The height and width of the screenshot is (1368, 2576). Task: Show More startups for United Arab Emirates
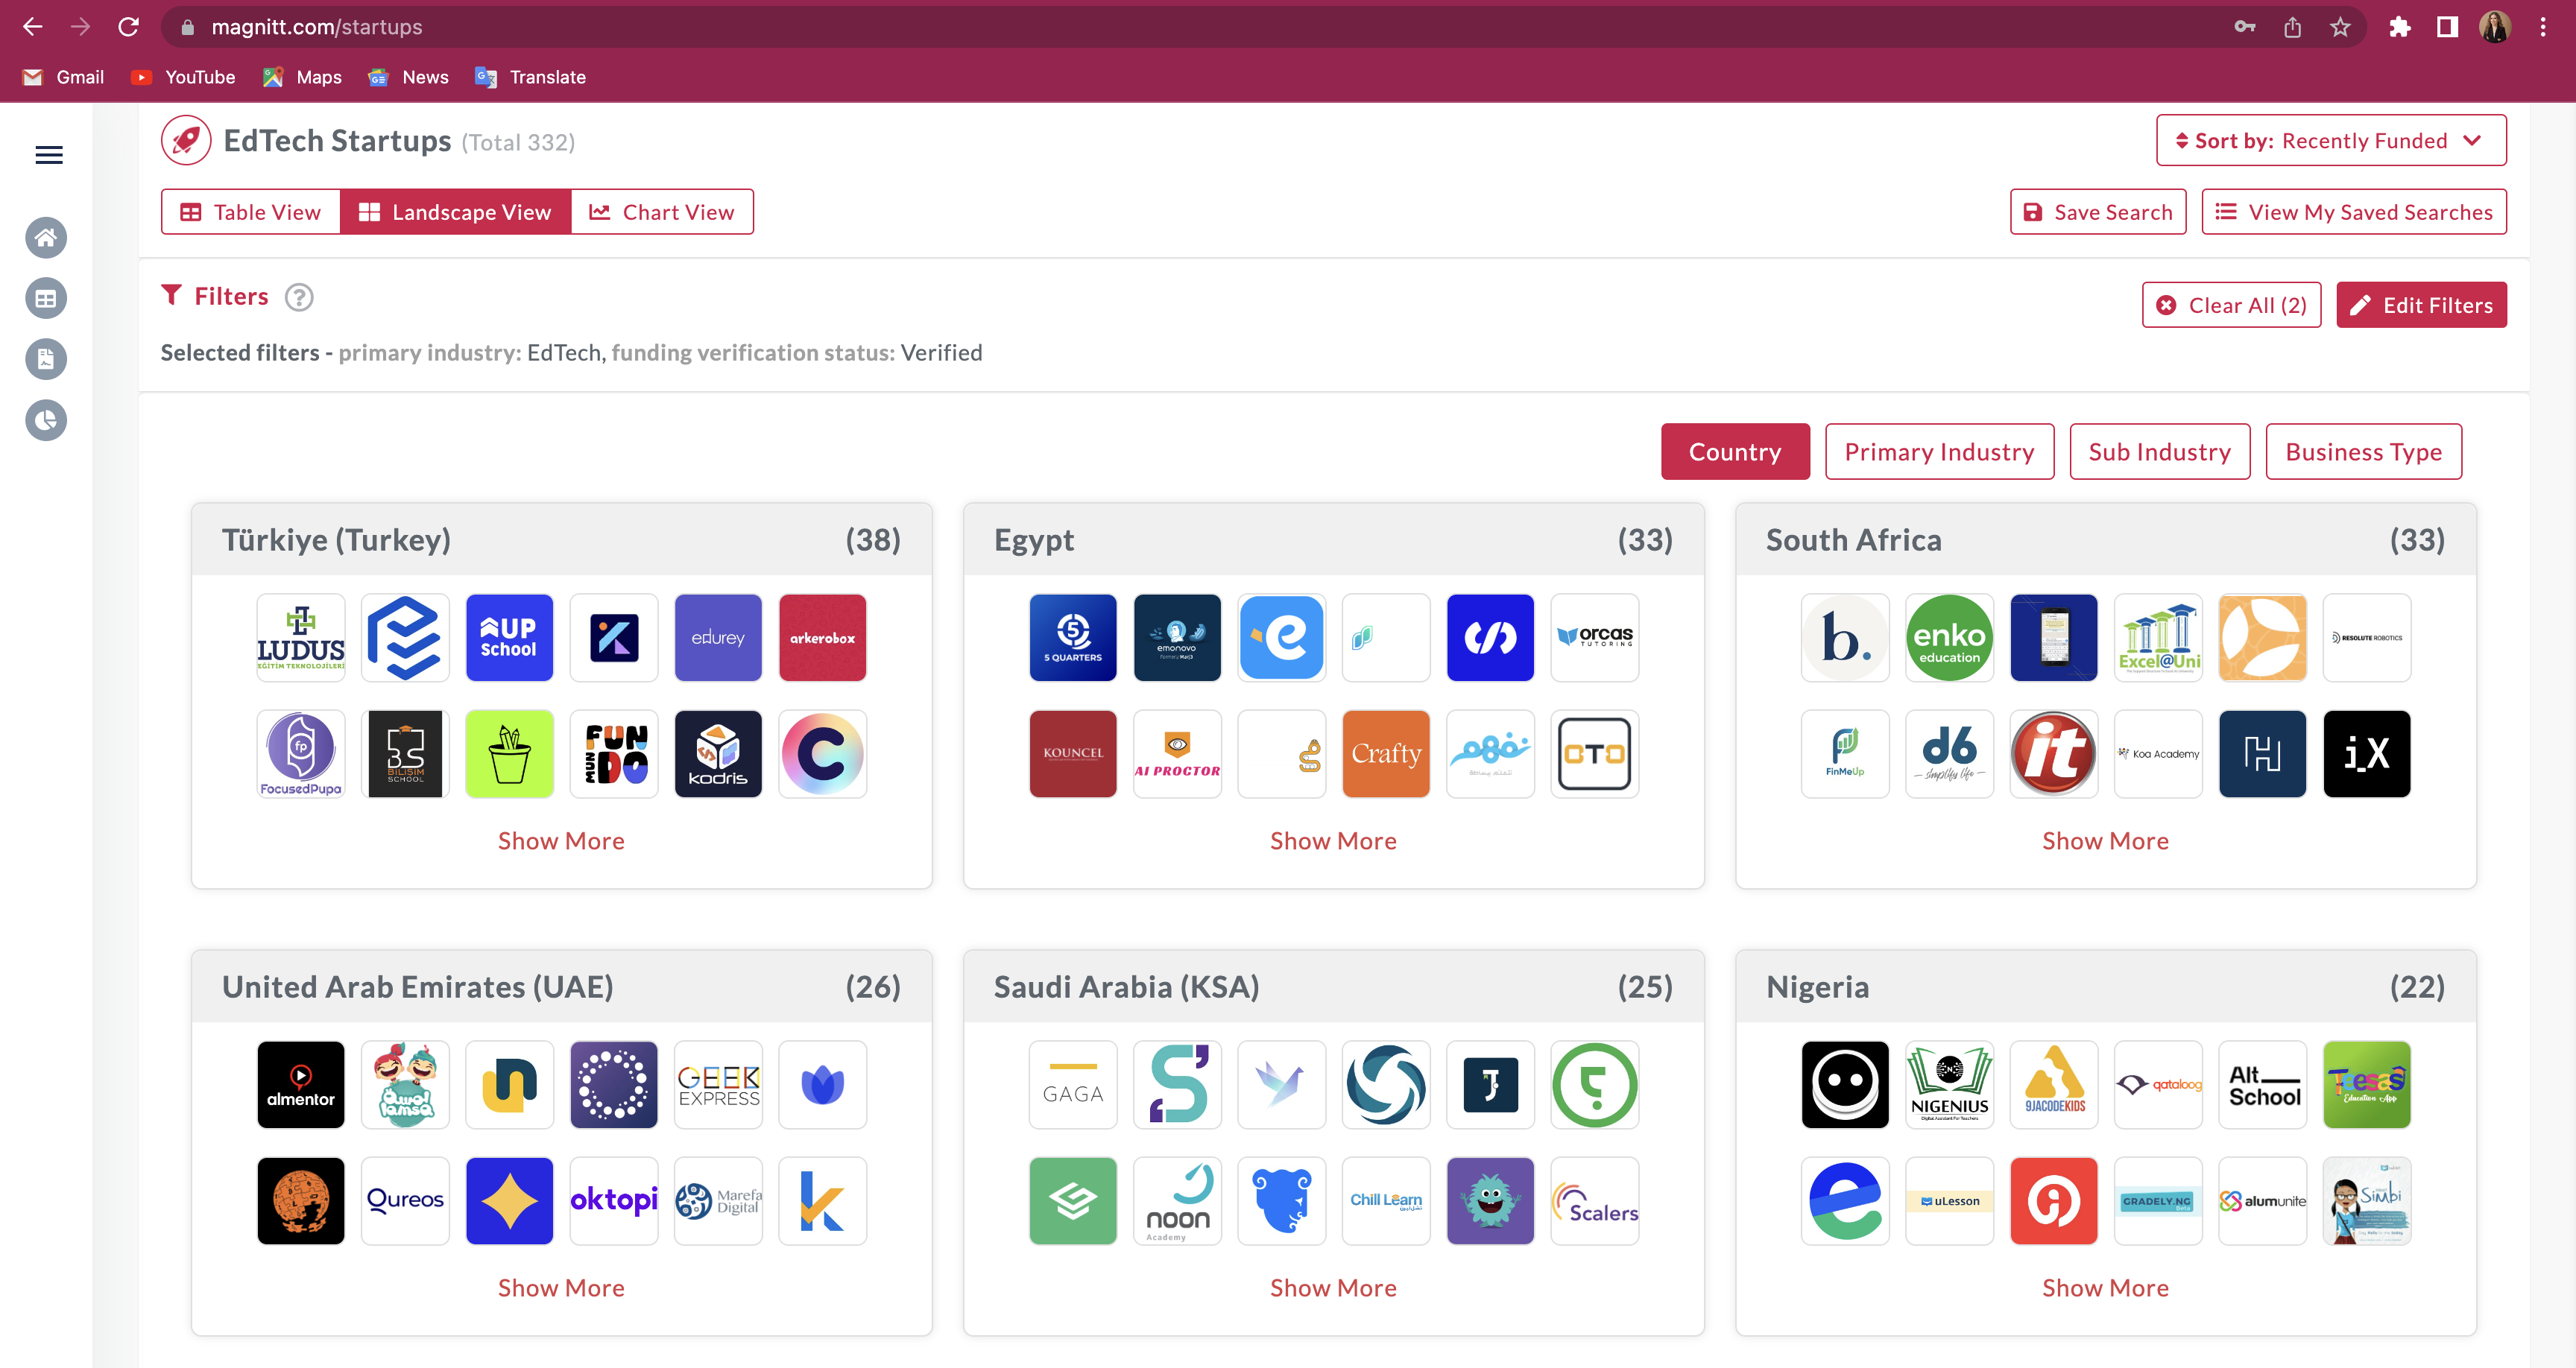click(x=561, y=1288)
